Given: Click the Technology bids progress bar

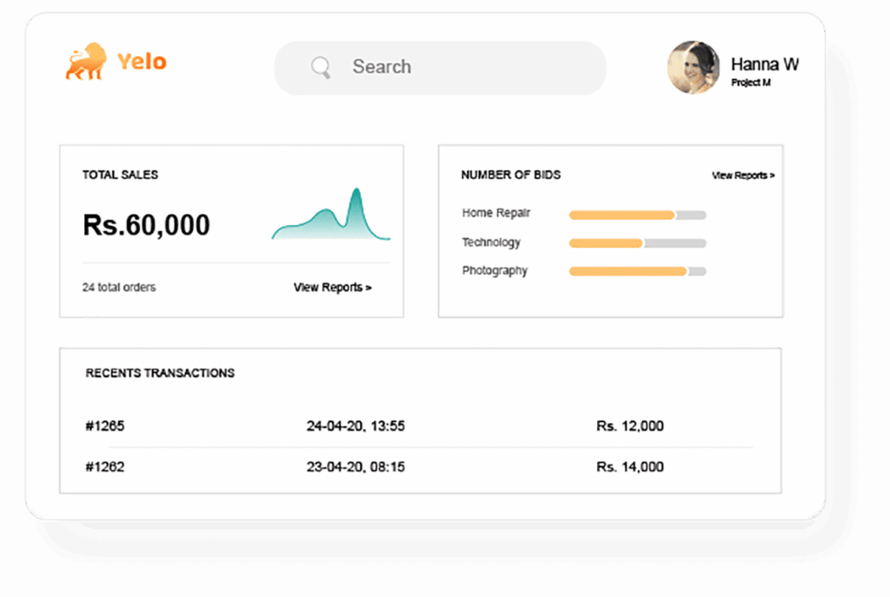Looking at the screenshot, I should click(637, 243).
